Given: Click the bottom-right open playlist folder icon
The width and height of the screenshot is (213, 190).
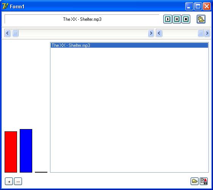Looking at the screenshot, I should click(x=194, y=181).
